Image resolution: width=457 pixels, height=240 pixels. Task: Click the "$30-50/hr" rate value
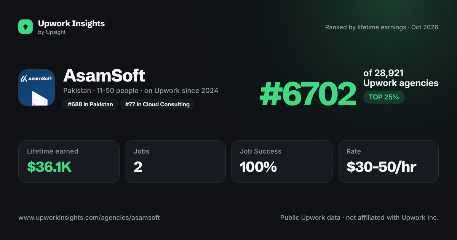(381, 167)
